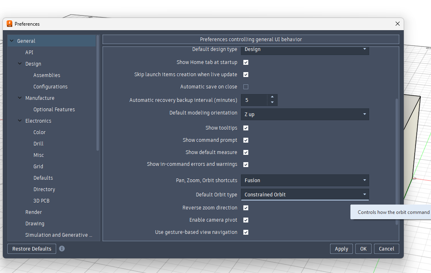This screenshot has width=431, height=273.
Task: Open Default modeling orientation dropdown
Action: [305, 114]
